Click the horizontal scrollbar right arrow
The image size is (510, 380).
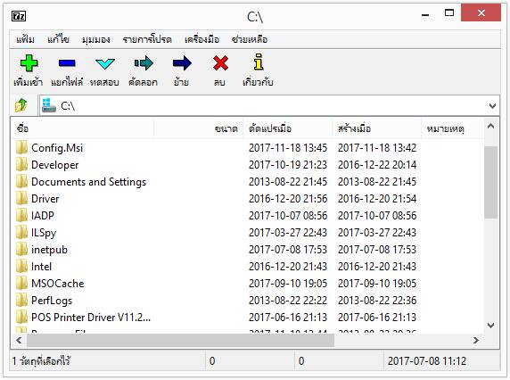[x=476, y=341]
